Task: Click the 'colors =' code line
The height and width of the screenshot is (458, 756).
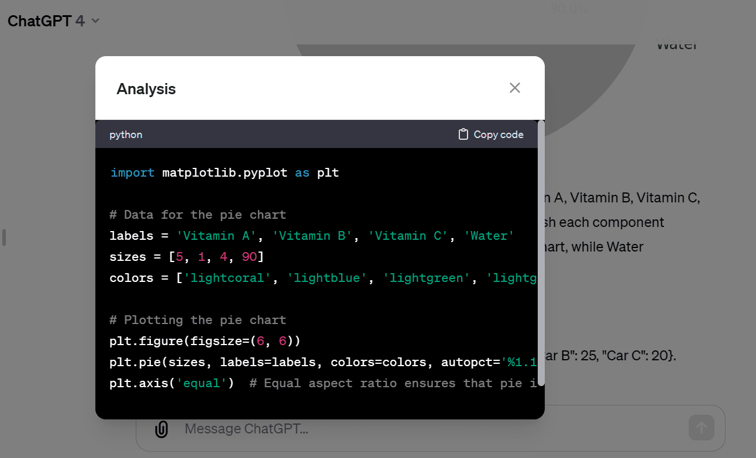Action: [x=323, y=278]
